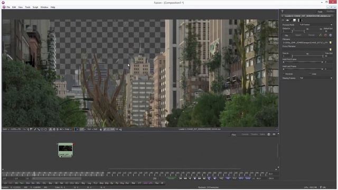
Task: Browse for the Proxy Filename file
Action: coord(331,50)
